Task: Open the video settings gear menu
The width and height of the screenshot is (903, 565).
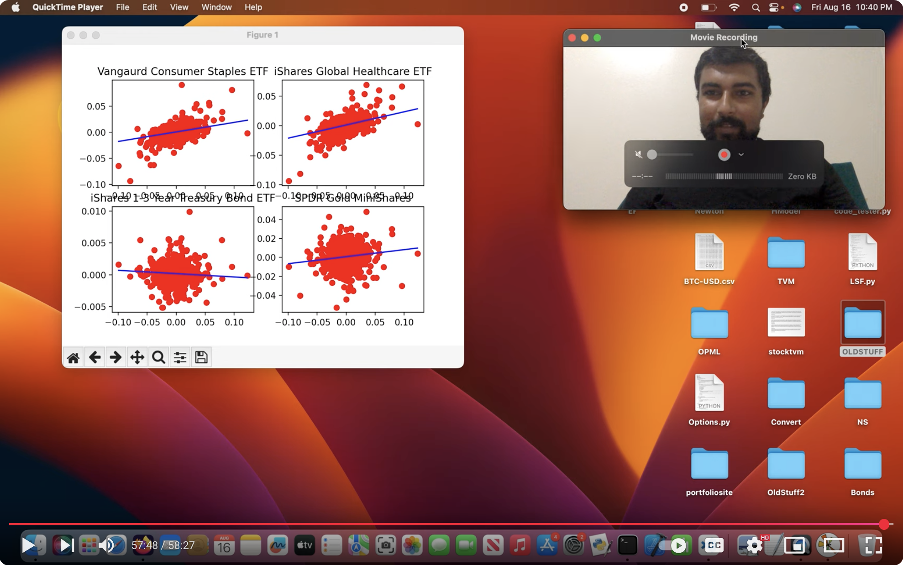Action: 754,545
